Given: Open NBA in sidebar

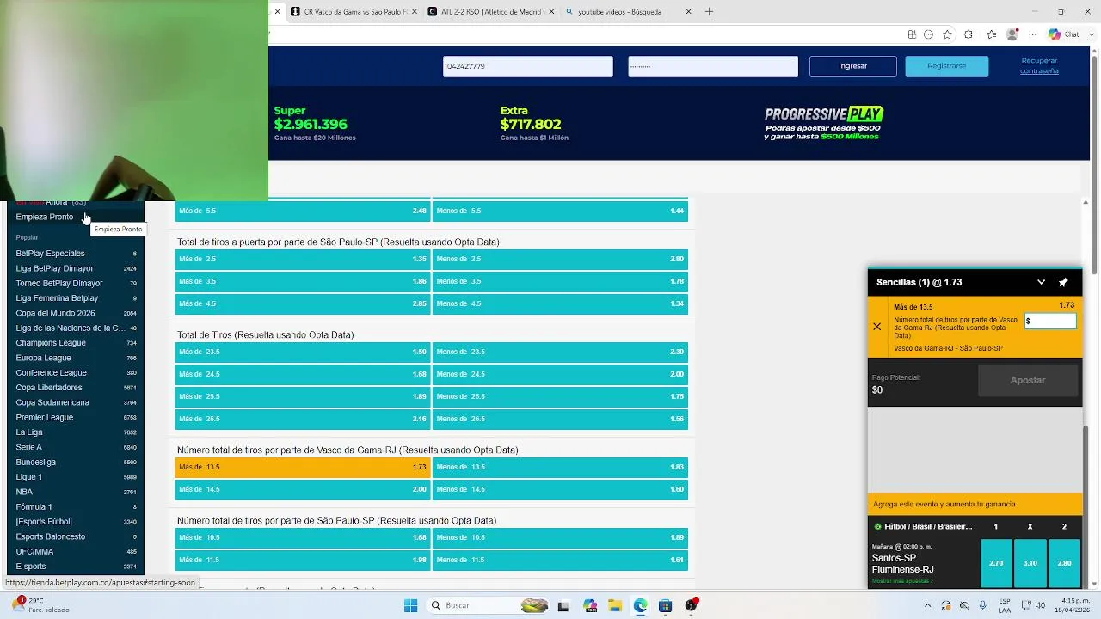Looking at the screenshot, I should 24,492.
